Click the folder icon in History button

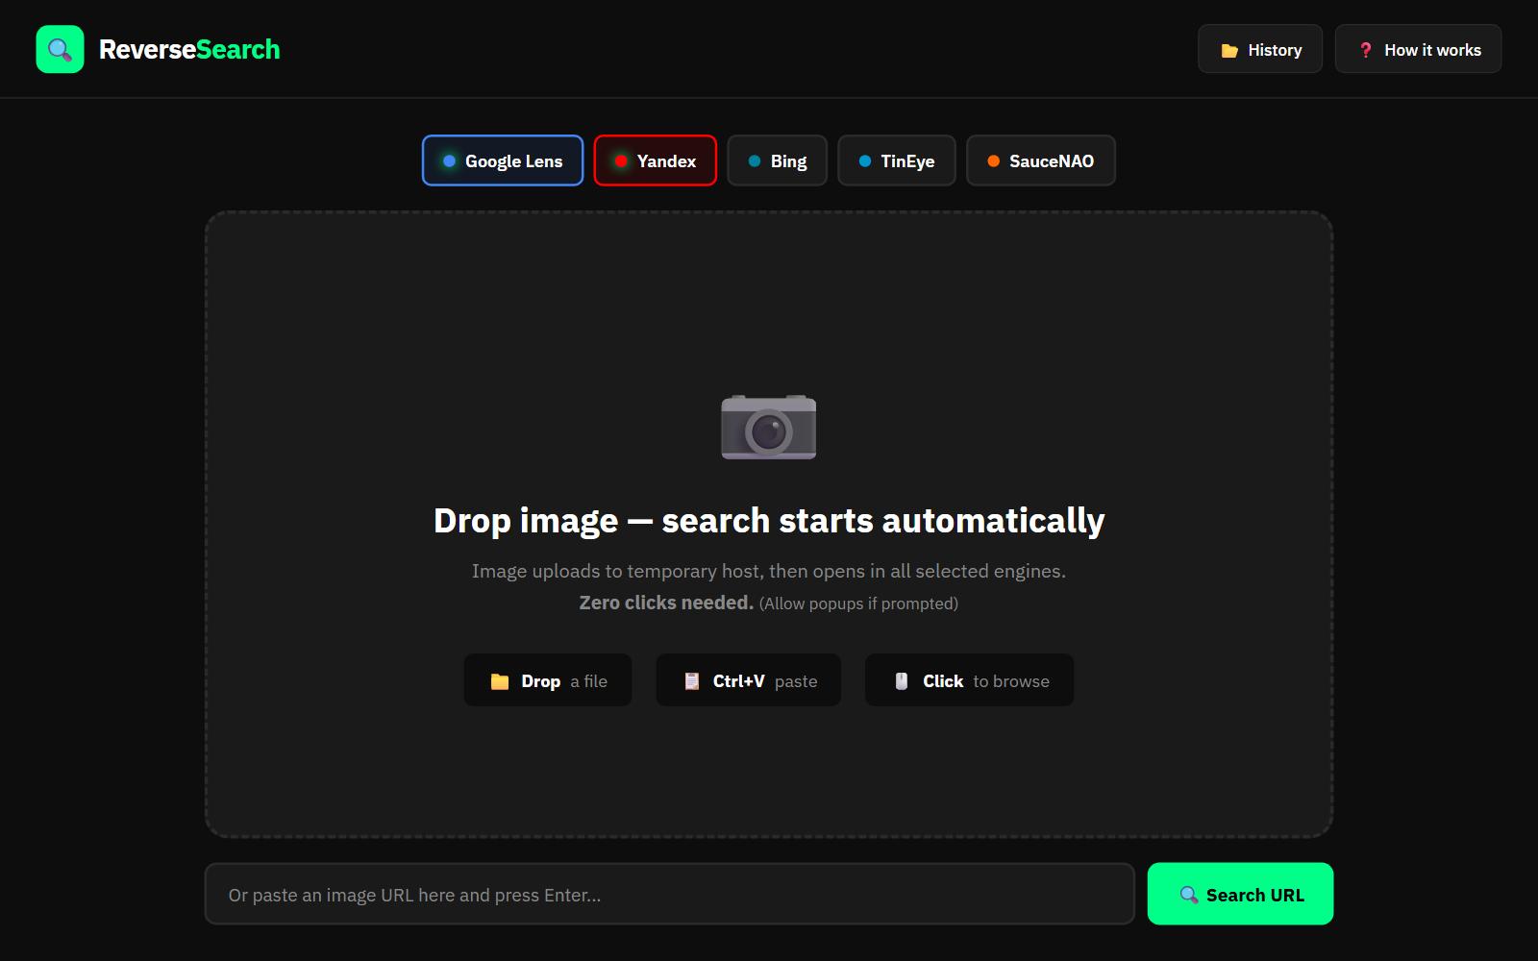click(1229, 50)
